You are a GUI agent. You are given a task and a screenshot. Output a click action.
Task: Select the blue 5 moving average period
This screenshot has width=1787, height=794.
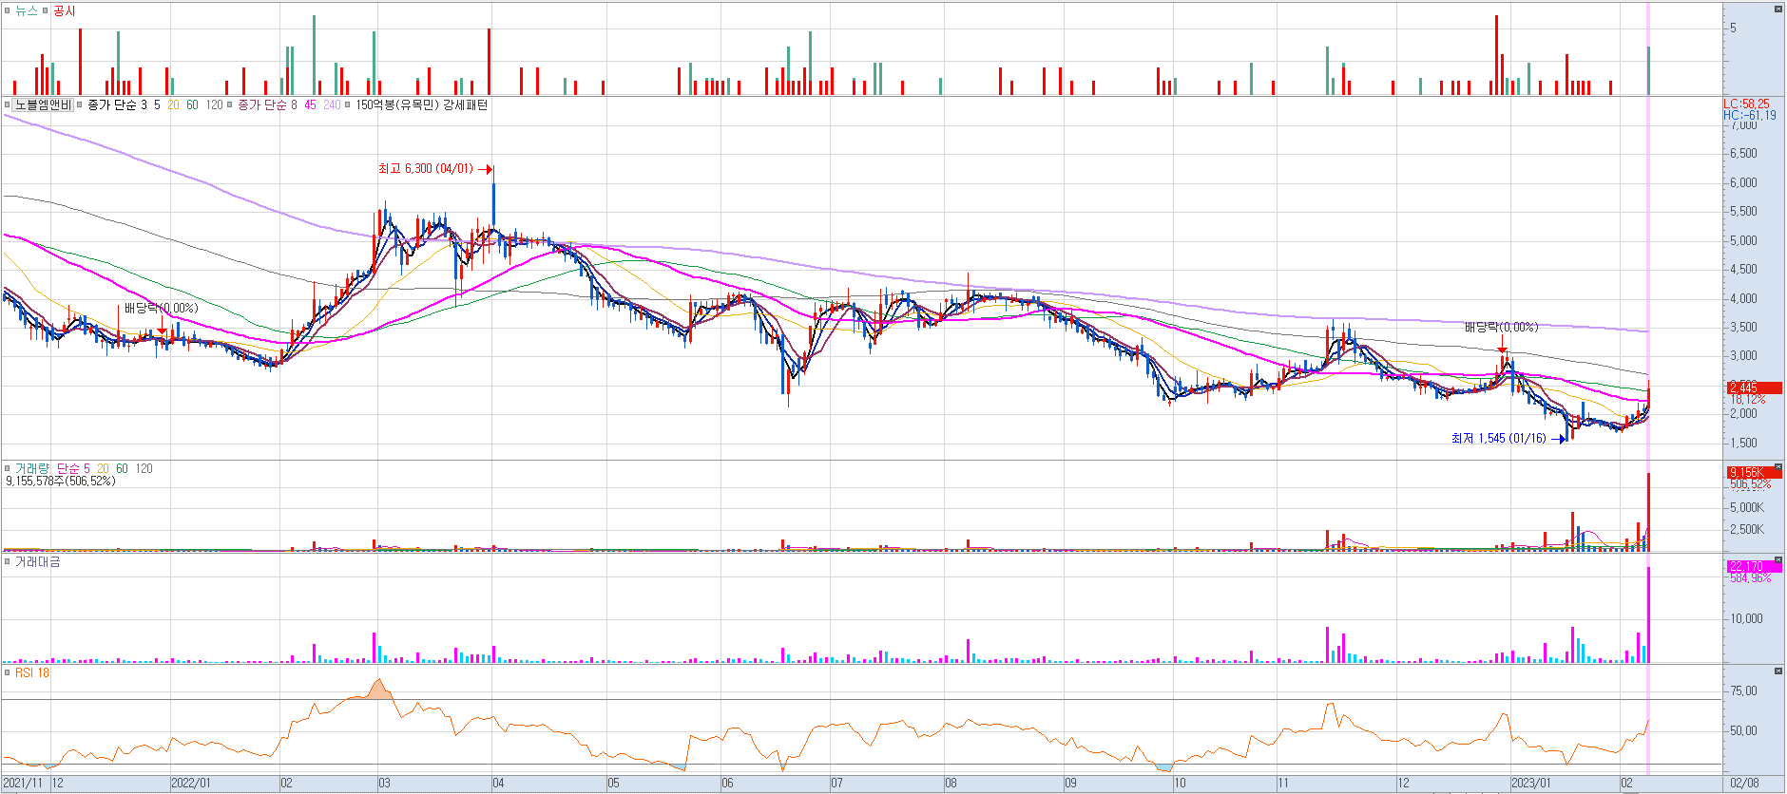(158, 105)
